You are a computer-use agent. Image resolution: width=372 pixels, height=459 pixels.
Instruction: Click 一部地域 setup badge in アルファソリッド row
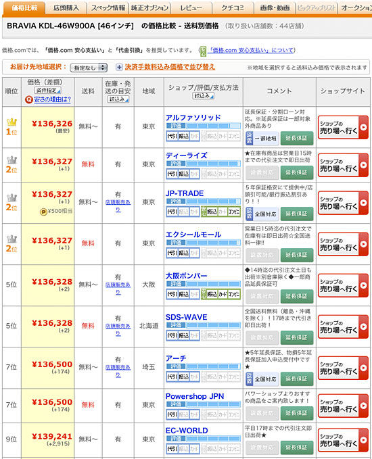(262, 138)
